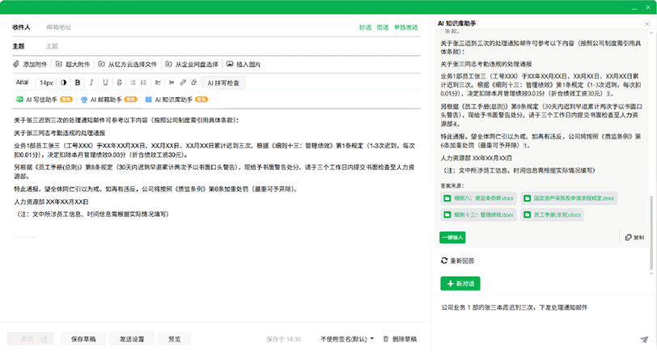Image resolution: width=657 pixels, height=352 pixels.
Task: Click the clear formatting eraser icon
Action: [x=193, y=83]
